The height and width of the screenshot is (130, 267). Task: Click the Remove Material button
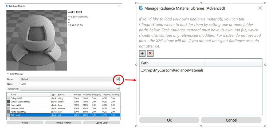click(63, 123)
